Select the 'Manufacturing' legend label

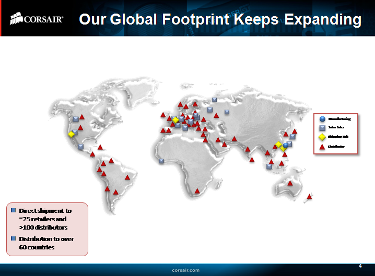pyautogui.click(x=339, y=119)
